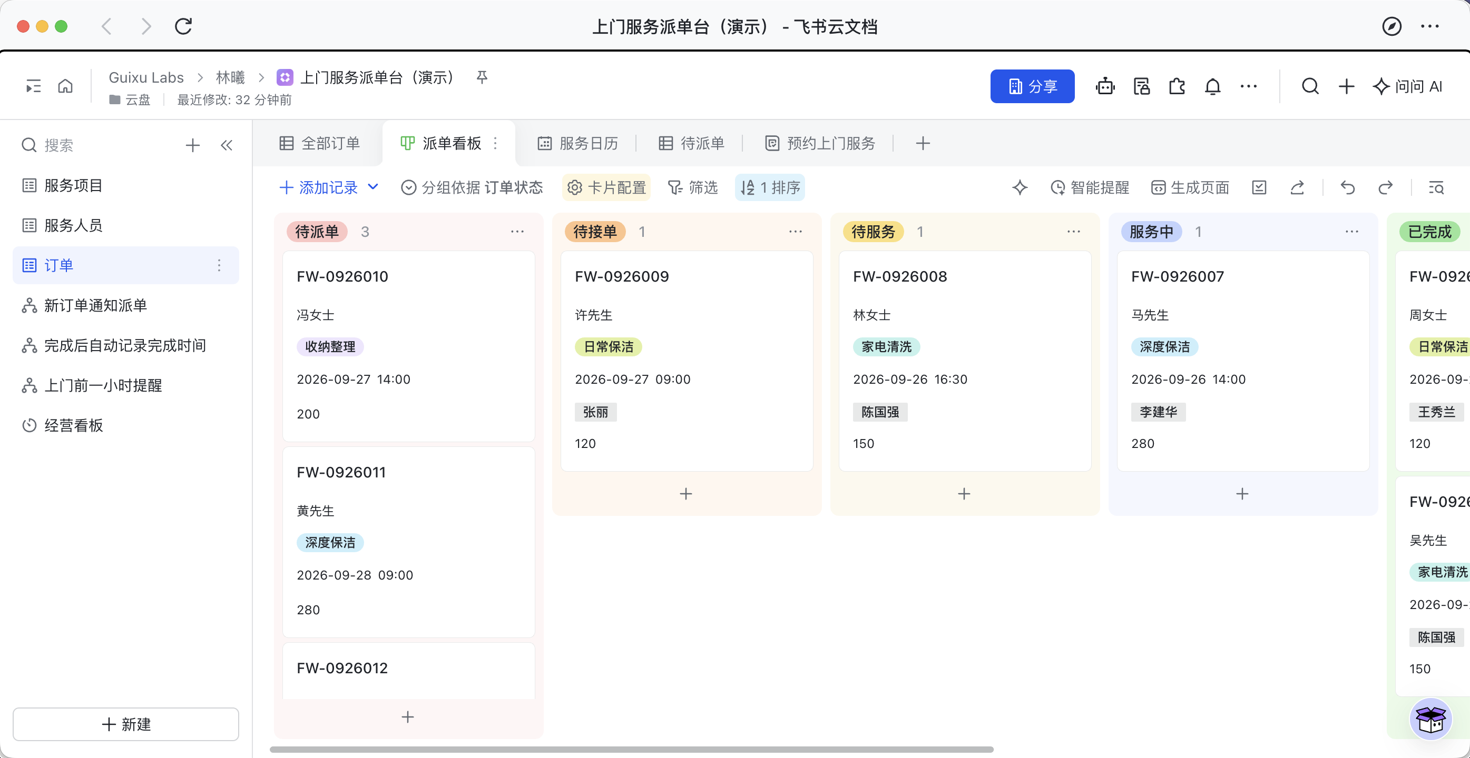1470x758 pixels.
Task: Open the robot automation assistant icon
Action: pos(1105,87)
